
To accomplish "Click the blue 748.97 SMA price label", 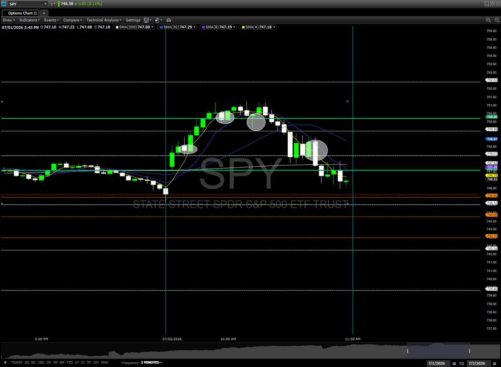I will tap(491, 139).
